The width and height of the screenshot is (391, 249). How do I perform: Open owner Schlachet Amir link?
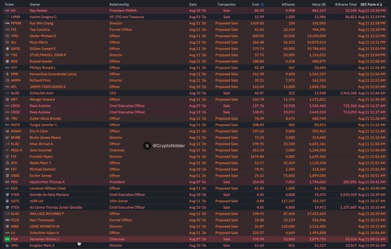click(41, 93)
